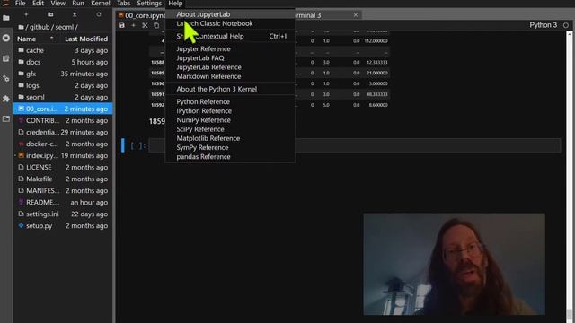Viewport: 575px width, 323px height.
Task: Save the notebook with the save icon
Action: tap(122, 26)
